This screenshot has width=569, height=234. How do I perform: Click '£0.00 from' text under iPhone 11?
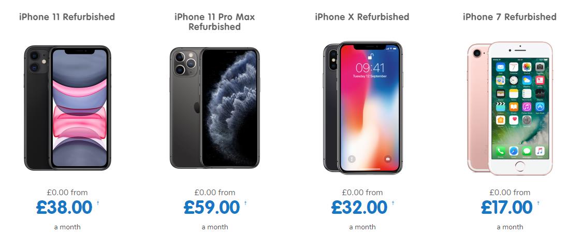[67, 193]
